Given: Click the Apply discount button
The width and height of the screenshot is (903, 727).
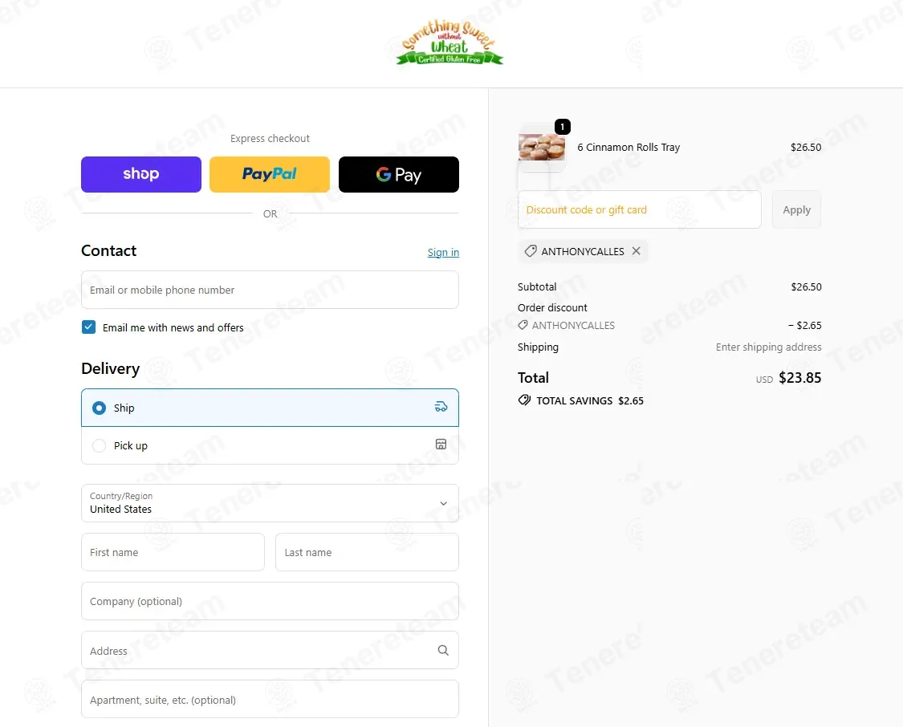Looking at the screenshot, I should 796,209.
